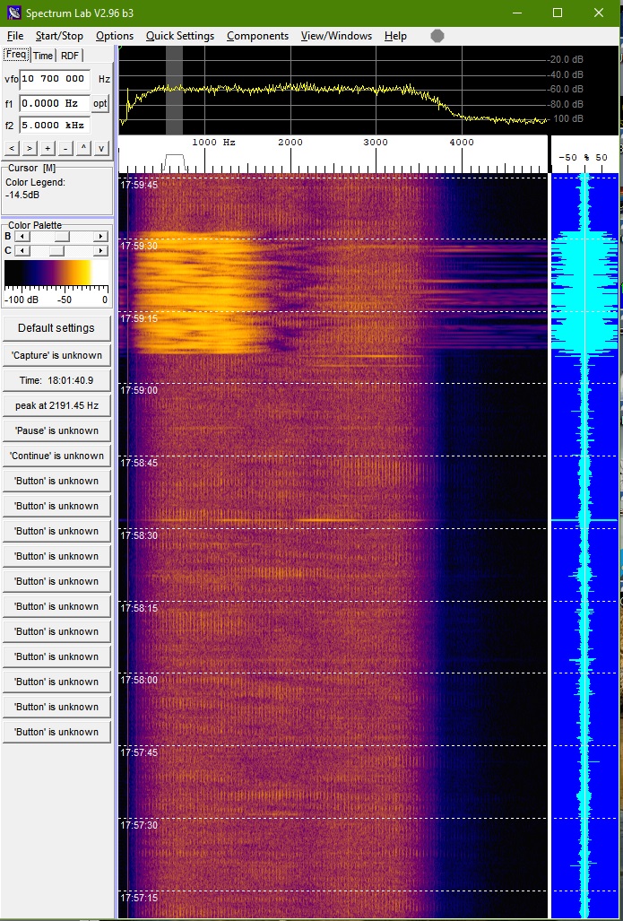Screen dimensions: 623x921
Task: Open the Options menu
Action: [115, 36]
